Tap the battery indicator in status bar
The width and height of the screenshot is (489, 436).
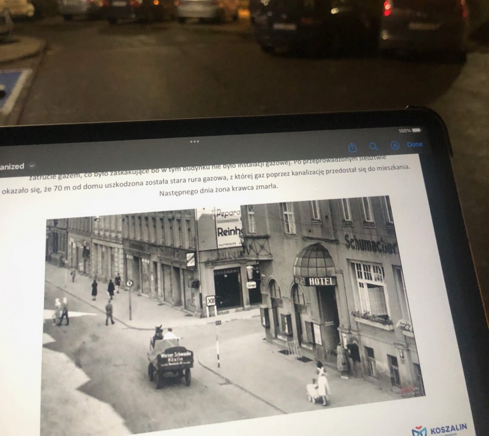click(x=417, y=130)
